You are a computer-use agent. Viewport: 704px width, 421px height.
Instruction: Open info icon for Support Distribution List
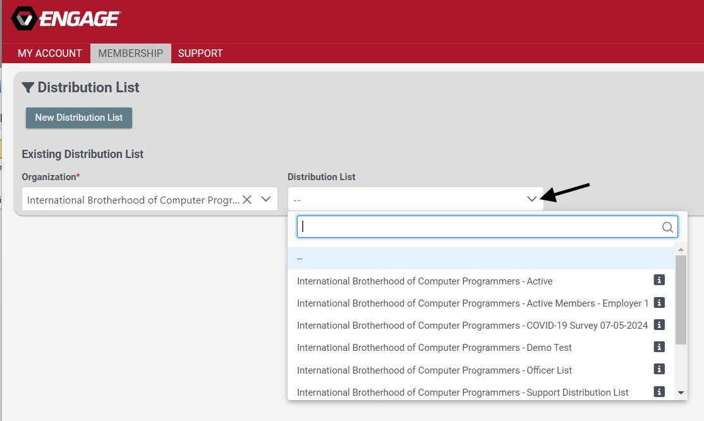[659, 391]
